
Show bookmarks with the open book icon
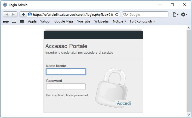point(14,21)
